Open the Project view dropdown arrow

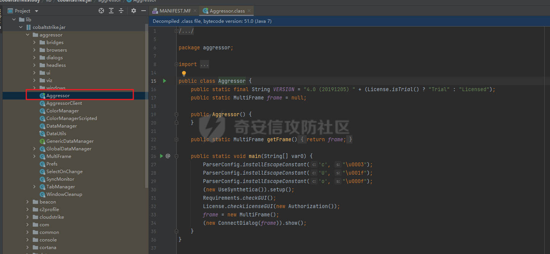(x=37, y=11)
